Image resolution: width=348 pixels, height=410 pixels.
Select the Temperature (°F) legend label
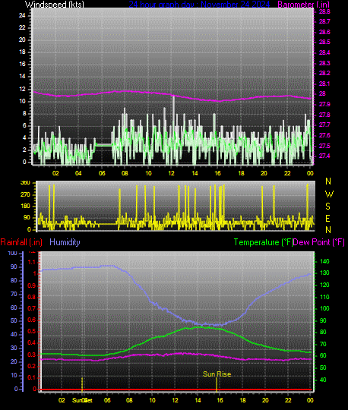263,242
